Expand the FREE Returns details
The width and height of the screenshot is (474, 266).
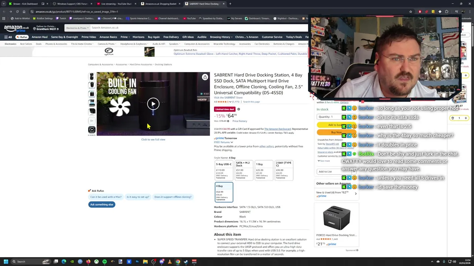224,142
